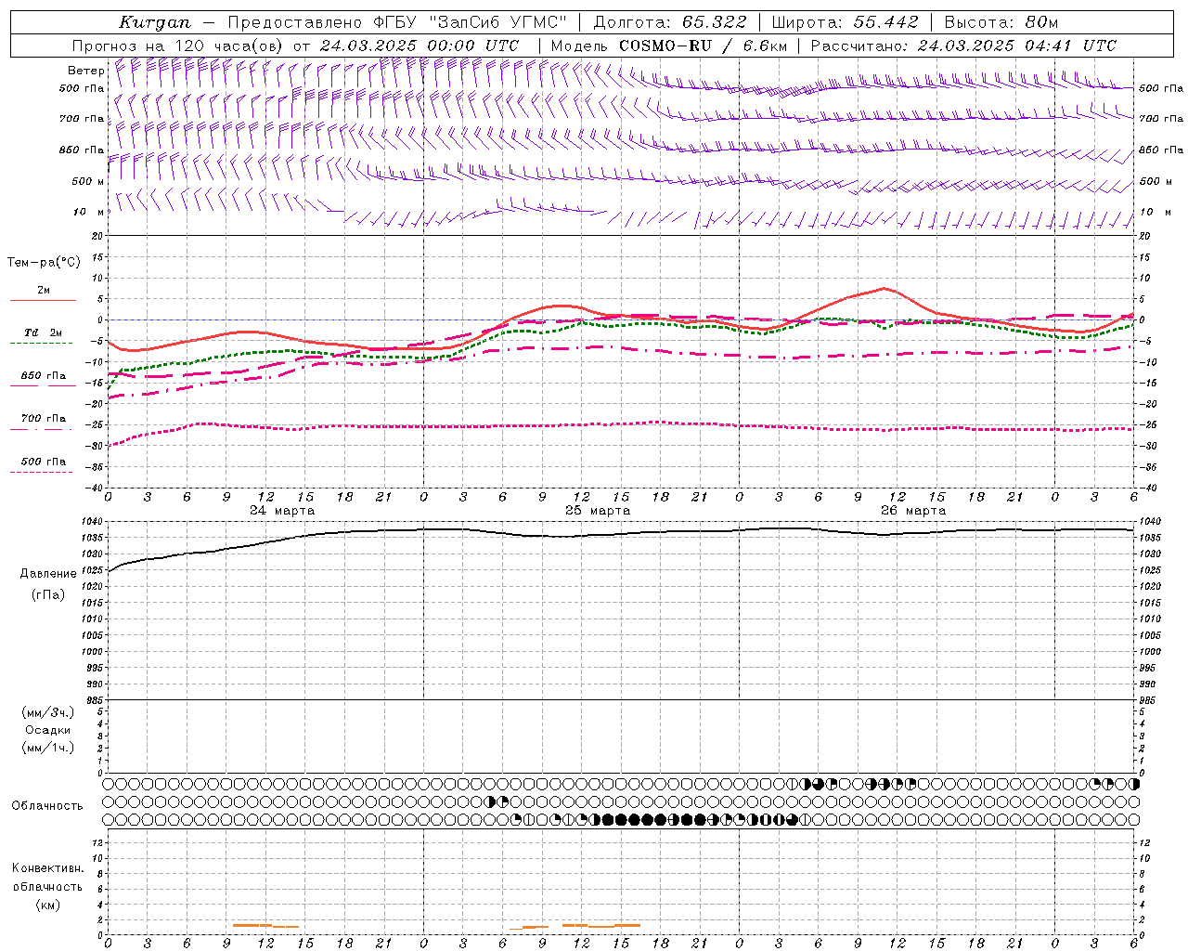Click "Прогноз на 120 часа(ов)" text

click(x=178, y=46)
